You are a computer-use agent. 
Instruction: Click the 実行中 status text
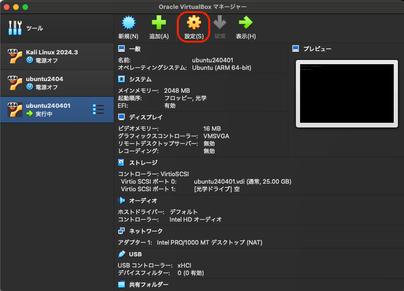coord(44,114)
